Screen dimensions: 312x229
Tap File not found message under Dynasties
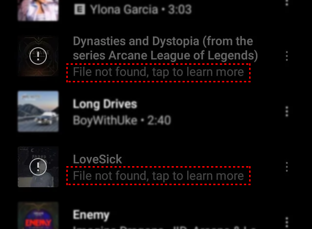click(158, 72)
